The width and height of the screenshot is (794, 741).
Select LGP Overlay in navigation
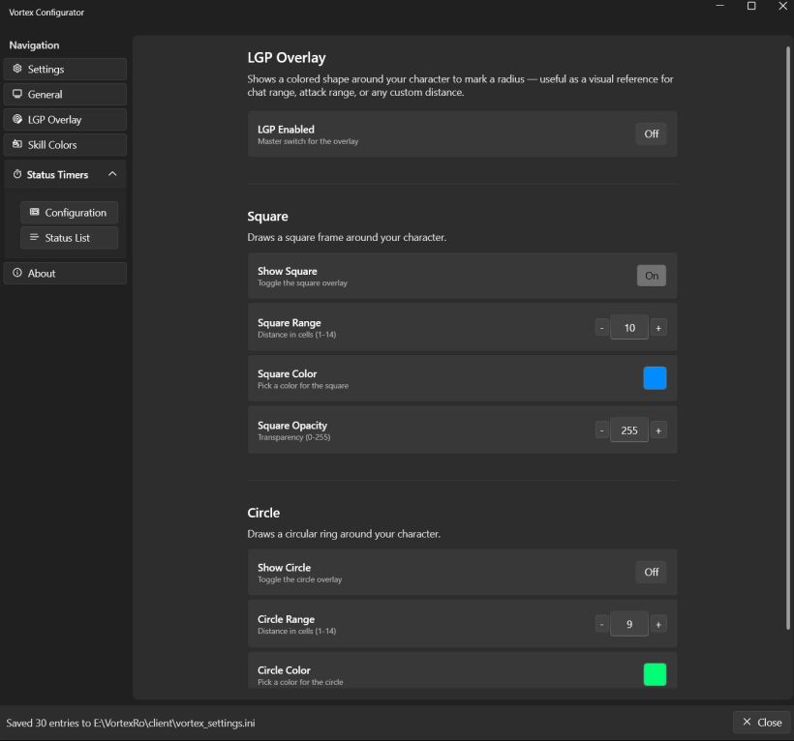[x=65, y=119]
